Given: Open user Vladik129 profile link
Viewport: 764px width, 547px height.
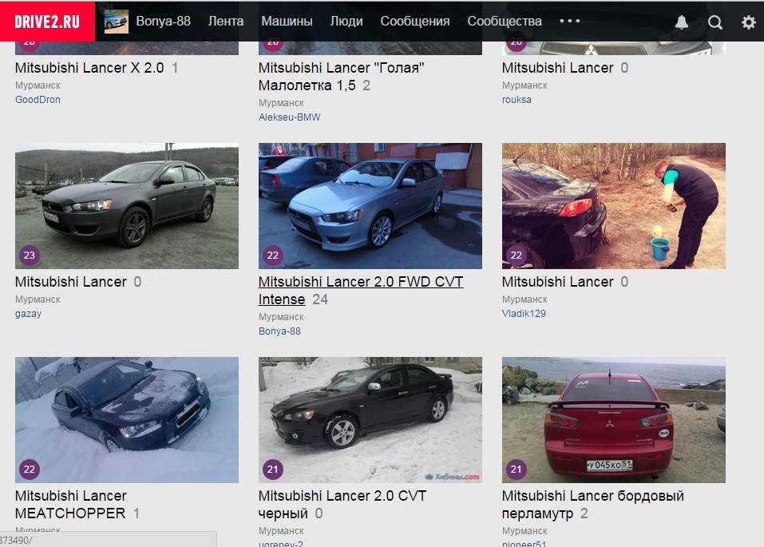Looking at the screenshot, I should click(x=524, y=314).
